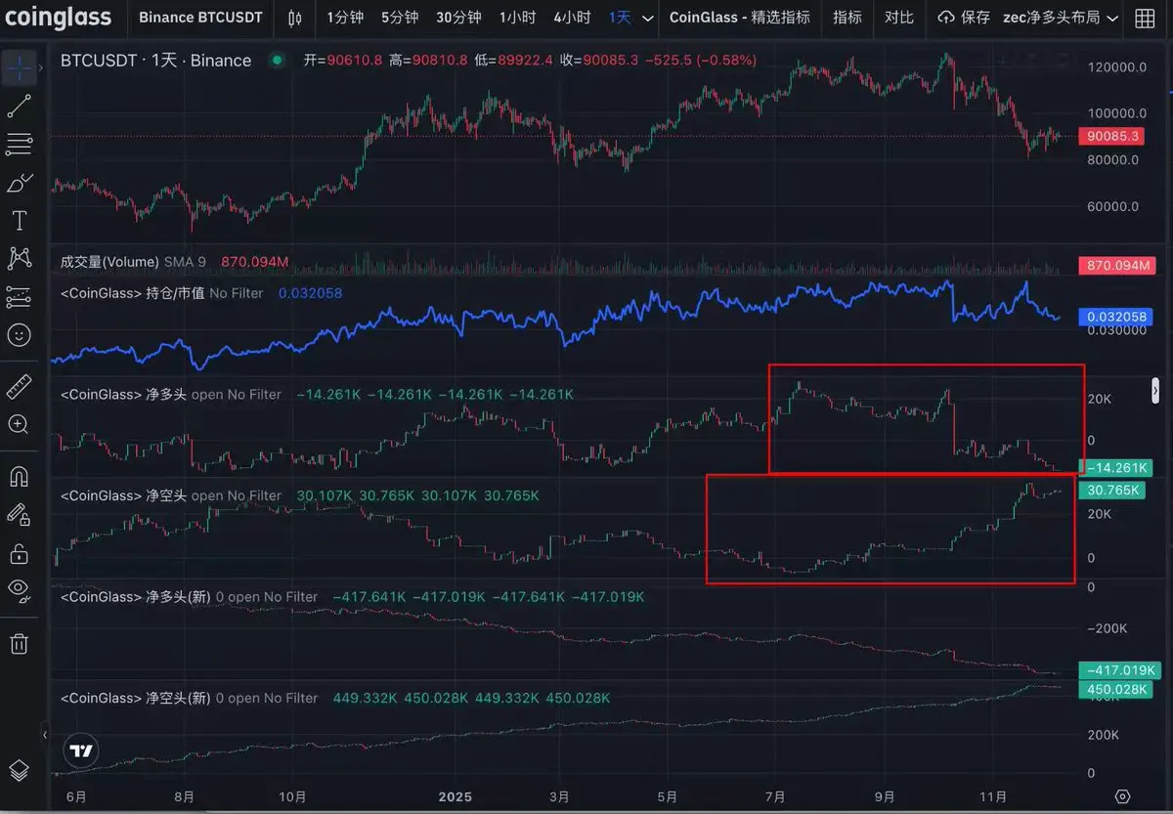
Task: Select the 1天 timeframe
Action: (620, 18)
